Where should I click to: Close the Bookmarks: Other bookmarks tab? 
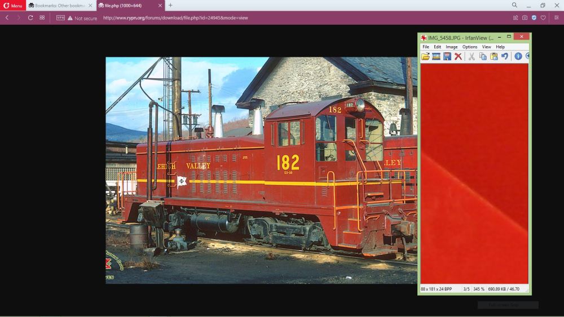pyautogui.click(x=91, y=6)
